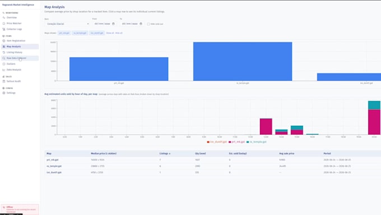Open Collector Logs via its sidebar icon
The width and height of the screenshot is (381, 215).
[x=4, y=29]
